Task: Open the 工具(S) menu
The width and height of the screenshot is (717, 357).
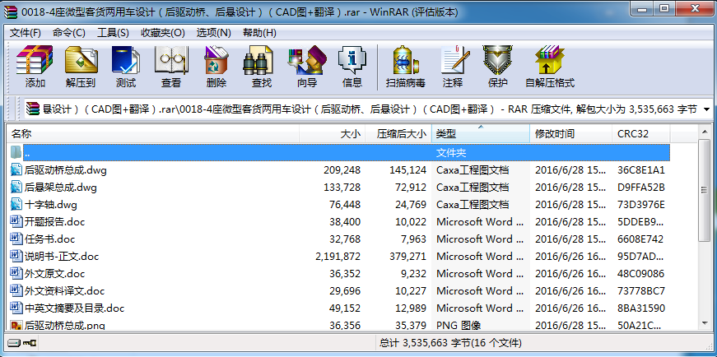Action: (113, 33)
